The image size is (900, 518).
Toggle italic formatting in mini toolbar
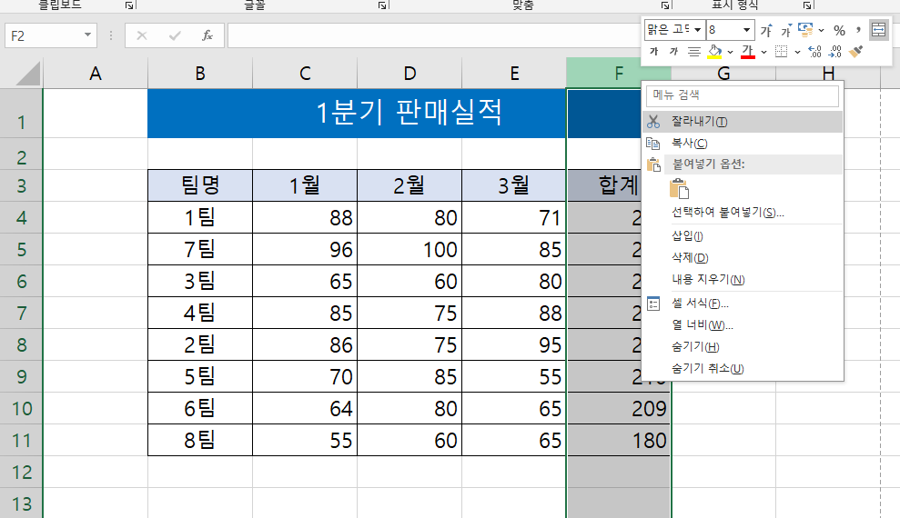pos(673,52)
